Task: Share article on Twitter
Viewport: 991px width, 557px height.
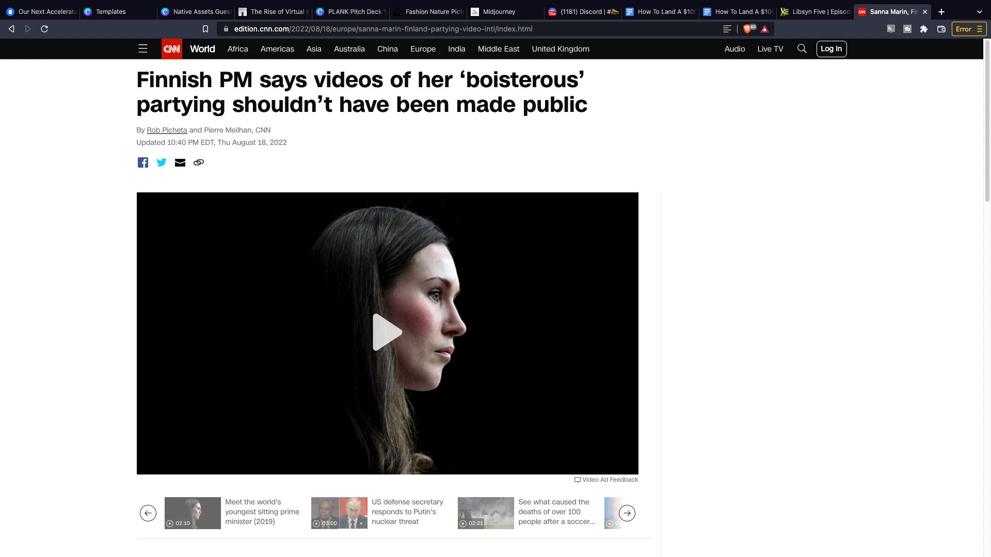Action: point(162,162)
